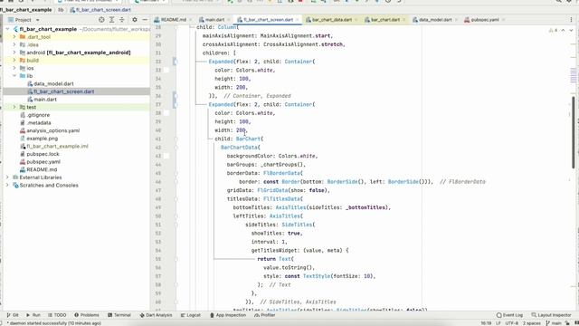
Task: Open the Layout Inspector
Action: click(551, 315)
